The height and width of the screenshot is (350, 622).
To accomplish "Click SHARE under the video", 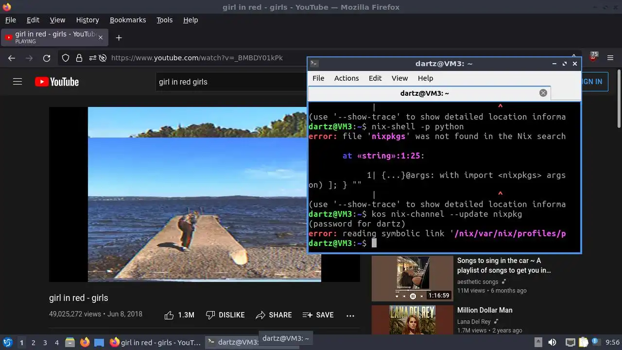I will 274,315.
